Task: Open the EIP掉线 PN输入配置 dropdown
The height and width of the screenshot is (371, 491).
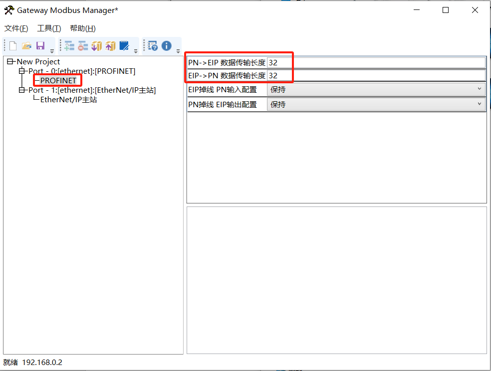Action: pyautogui.click(x=376, y=90)
